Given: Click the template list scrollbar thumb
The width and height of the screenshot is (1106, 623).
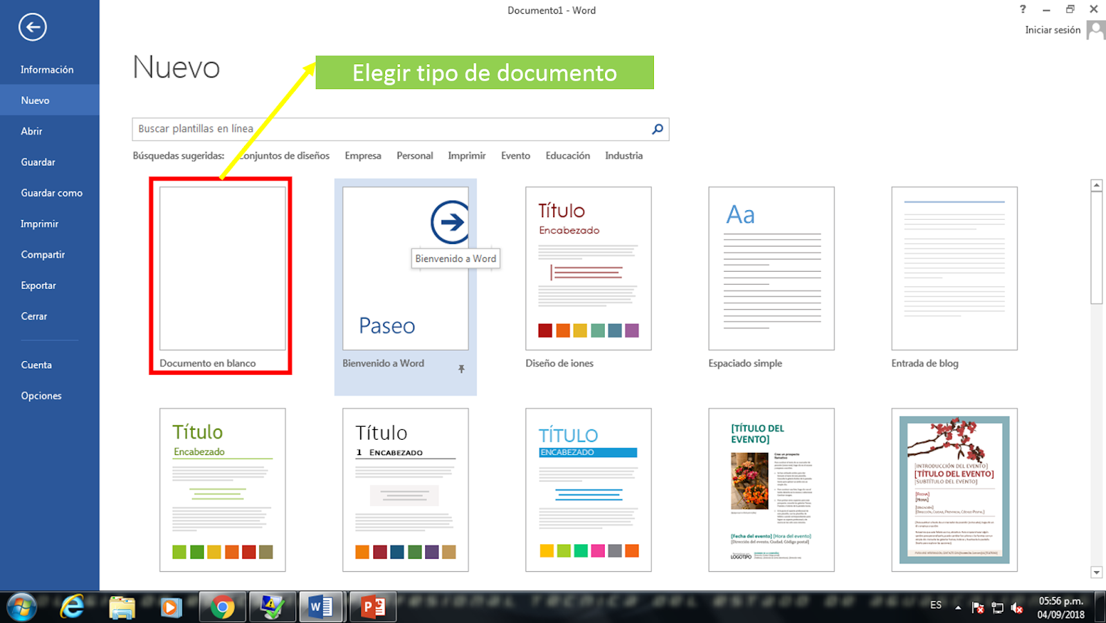Looking at the screenshot, I should [x=1096, y=248].
